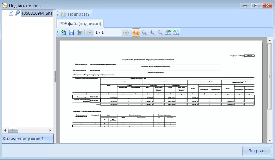Toggle the fit-to-width zoom button
The image size is (275, 160).
coord(136,32)
